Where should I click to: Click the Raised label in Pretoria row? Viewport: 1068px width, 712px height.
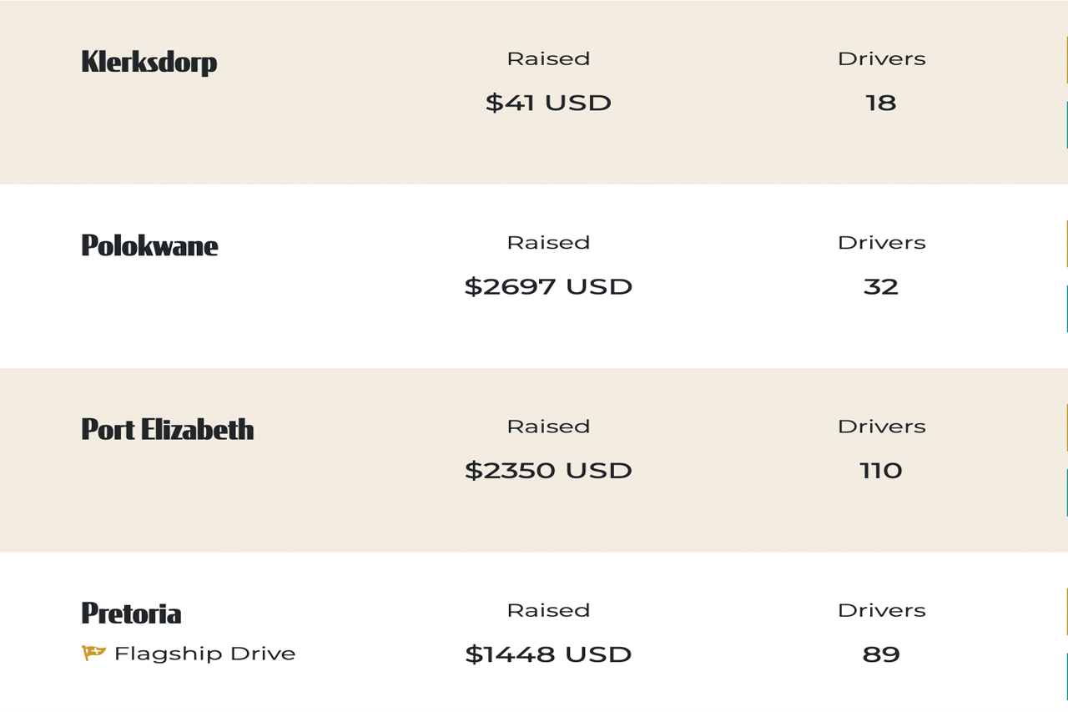coord(548,610)
